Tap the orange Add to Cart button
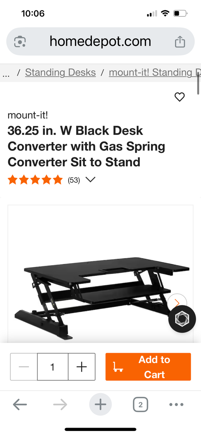 pos(148,367)
